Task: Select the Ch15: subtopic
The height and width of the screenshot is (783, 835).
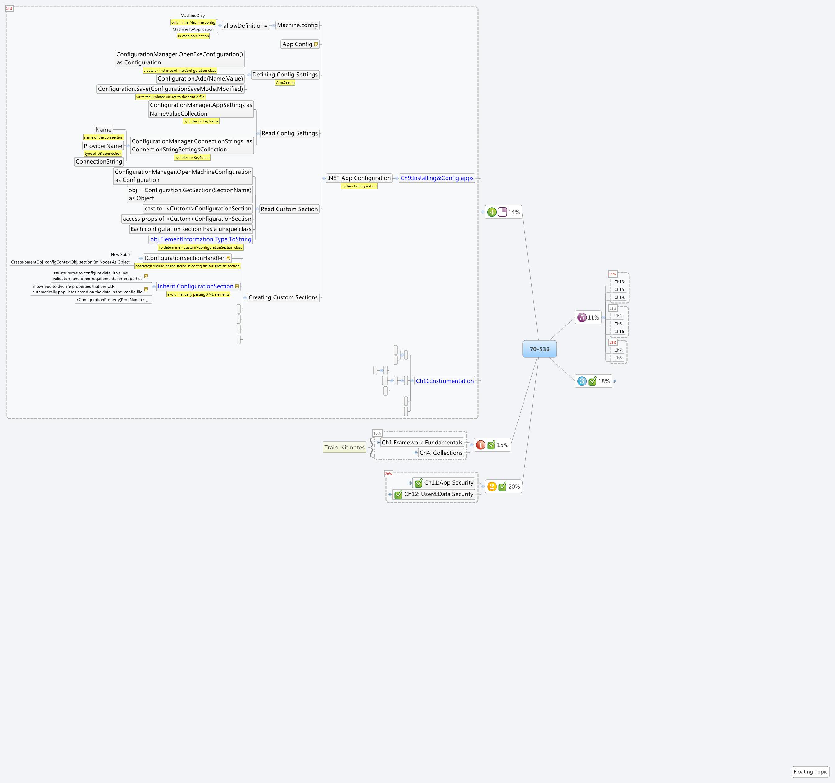Action: [x=619, y=290]
